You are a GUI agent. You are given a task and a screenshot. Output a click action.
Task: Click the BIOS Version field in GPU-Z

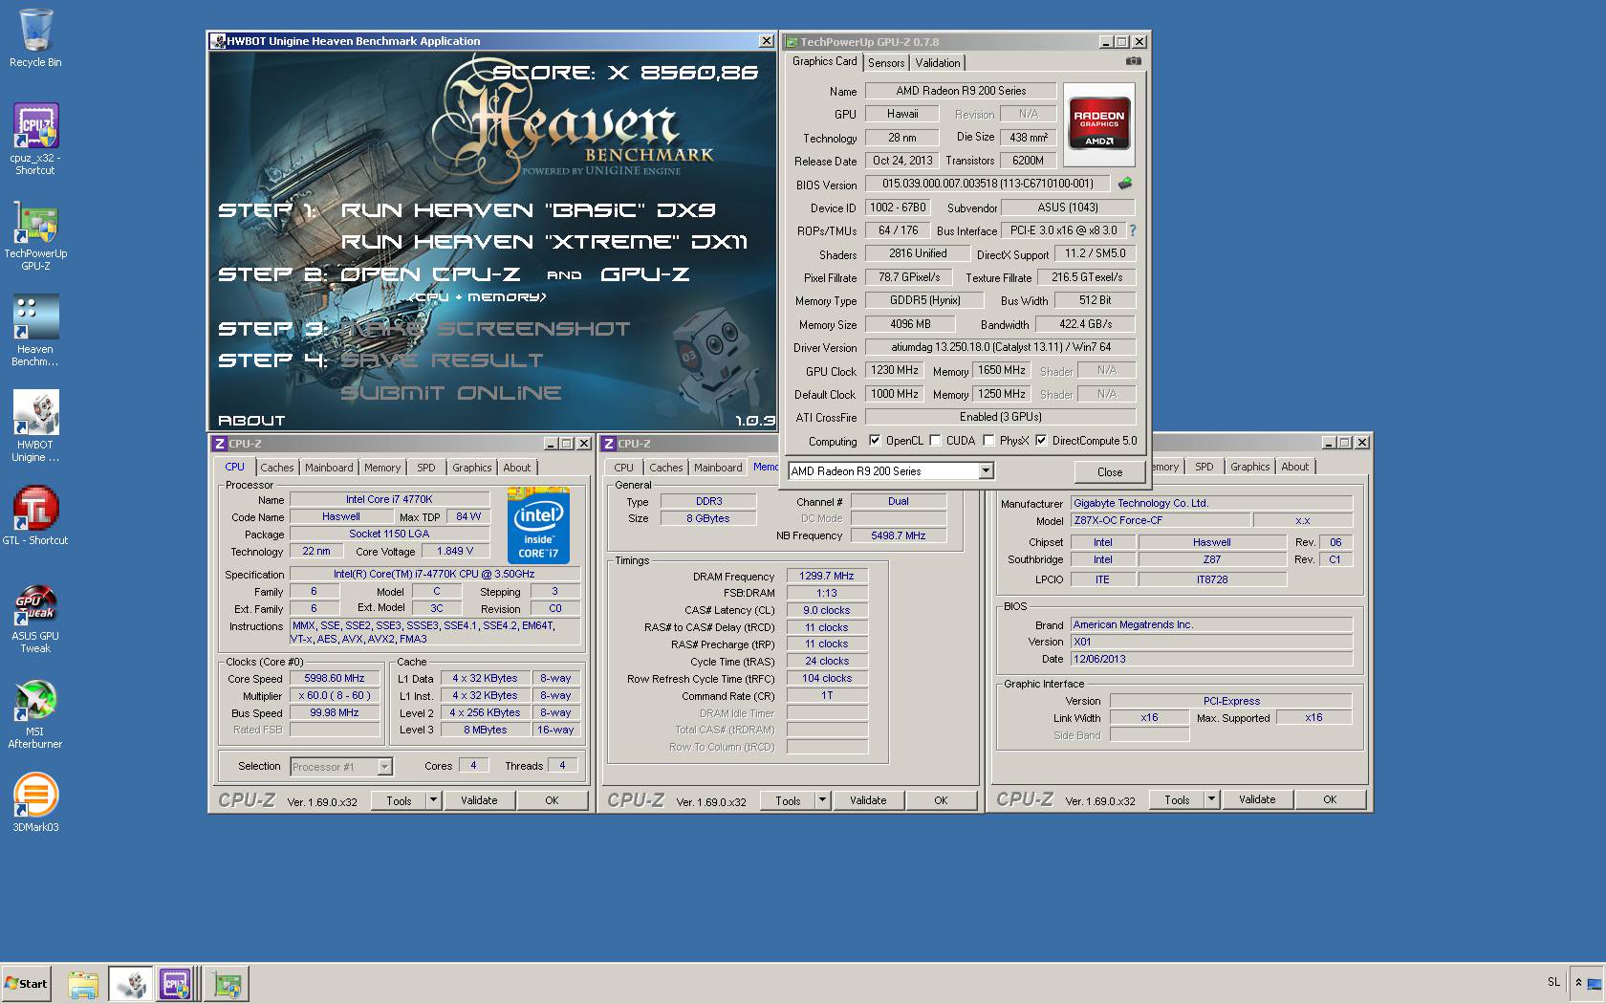click(x=987, y=183)
